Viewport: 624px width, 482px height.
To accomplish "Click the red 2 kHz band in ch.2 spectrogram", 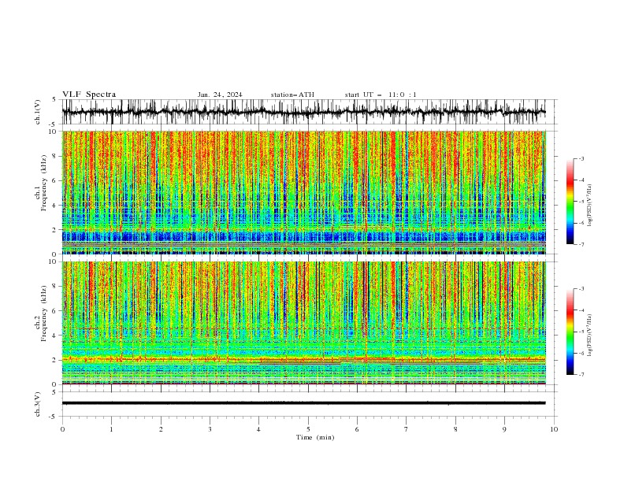I will pyautogui.click(x=303, y=359).
